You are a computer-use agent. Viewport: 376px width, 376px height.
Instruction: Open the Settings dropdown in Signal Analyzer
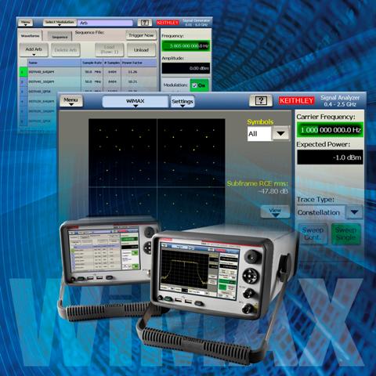tap(183, 102)
